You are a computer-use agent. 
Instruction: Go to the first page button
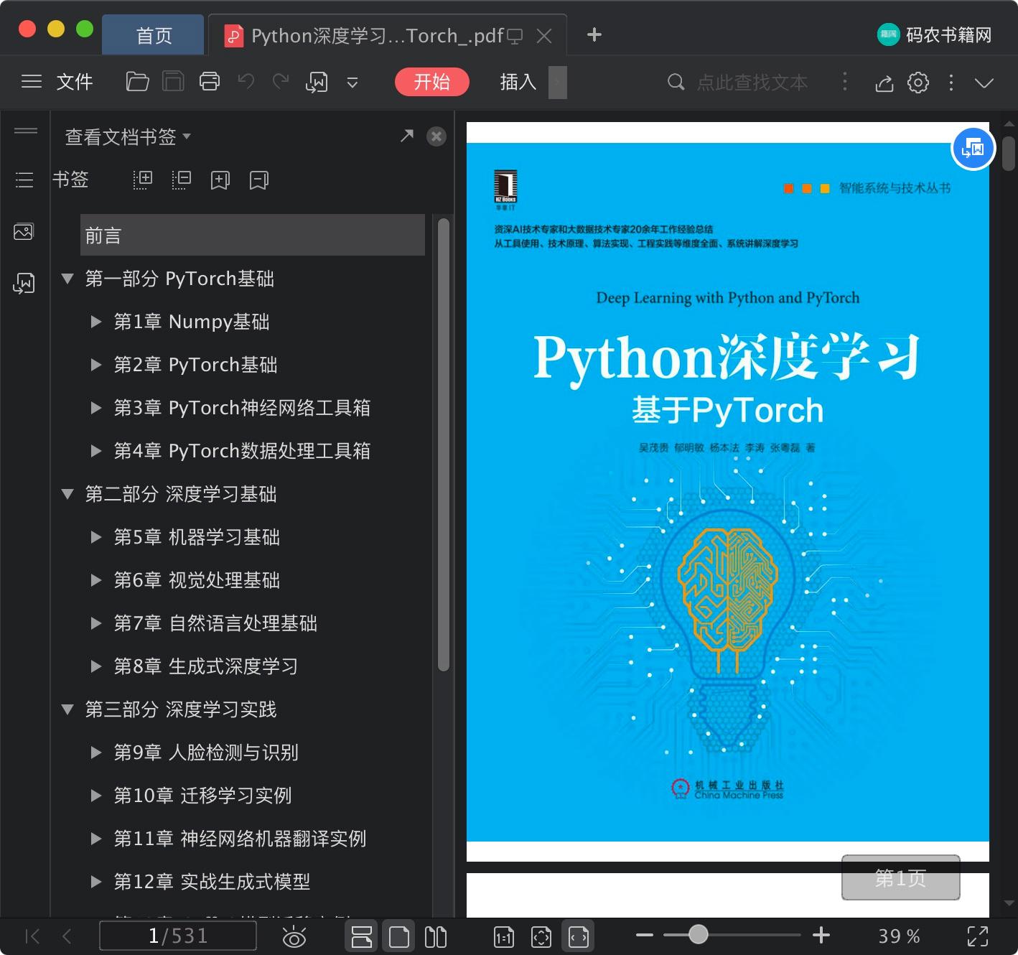32,936
